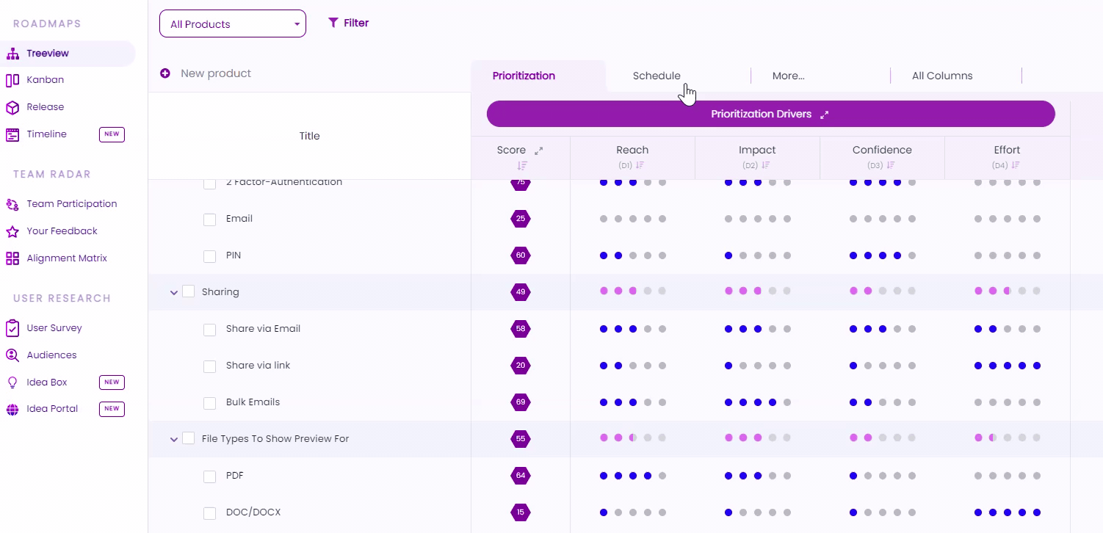Set Effort rating dots for Share via link
1103x533 pixels.
pos(1008,366)
